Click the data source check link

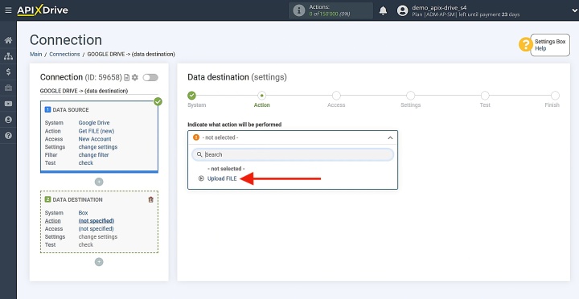86,163
